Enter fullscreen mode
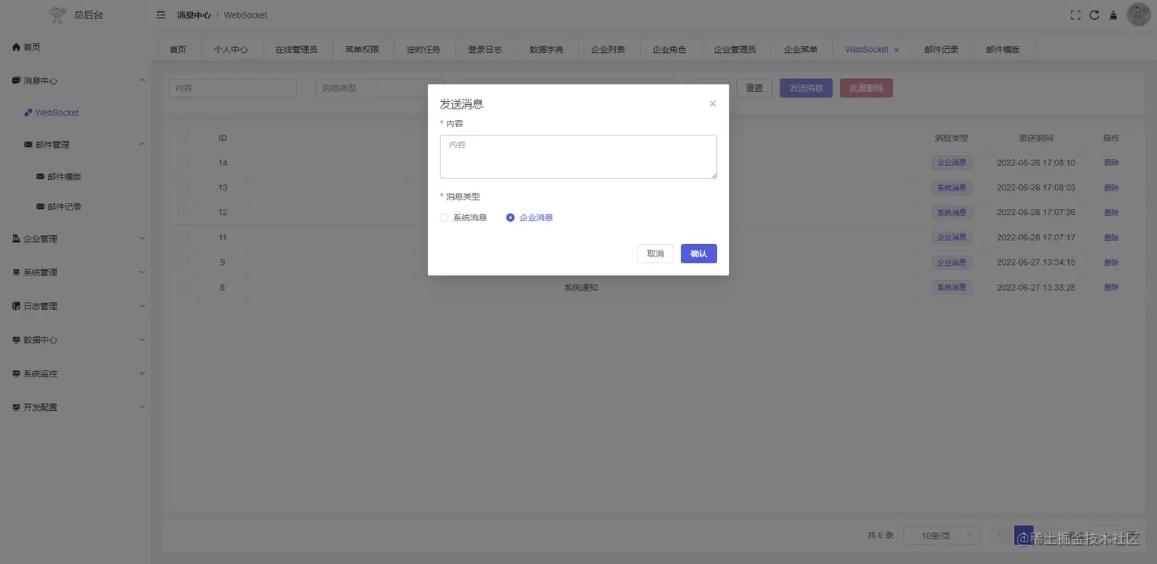1157x564 pixels. coord(1075,14)
